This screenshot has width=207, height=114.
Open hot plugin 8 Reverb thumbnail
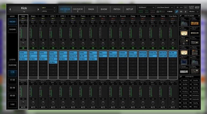195,53
